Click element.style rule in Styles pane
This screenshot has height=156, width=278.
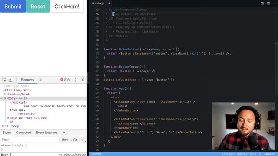[x=14, y=146]
